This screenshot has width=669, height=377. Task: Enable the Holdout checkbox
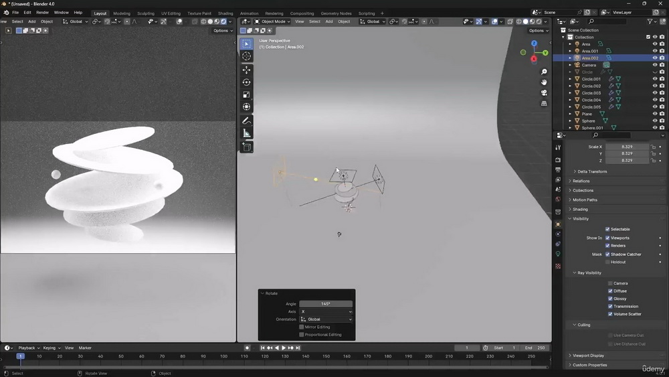607,262
